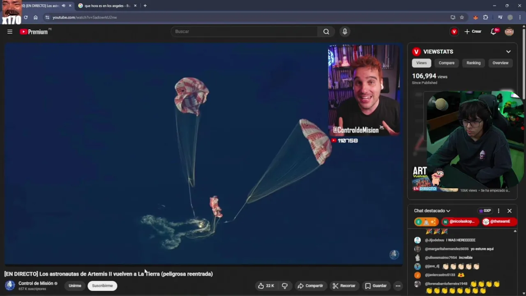Bookmark this page with star icon
This screenshot has height=296, width=526.
click(x=462, y=17)
